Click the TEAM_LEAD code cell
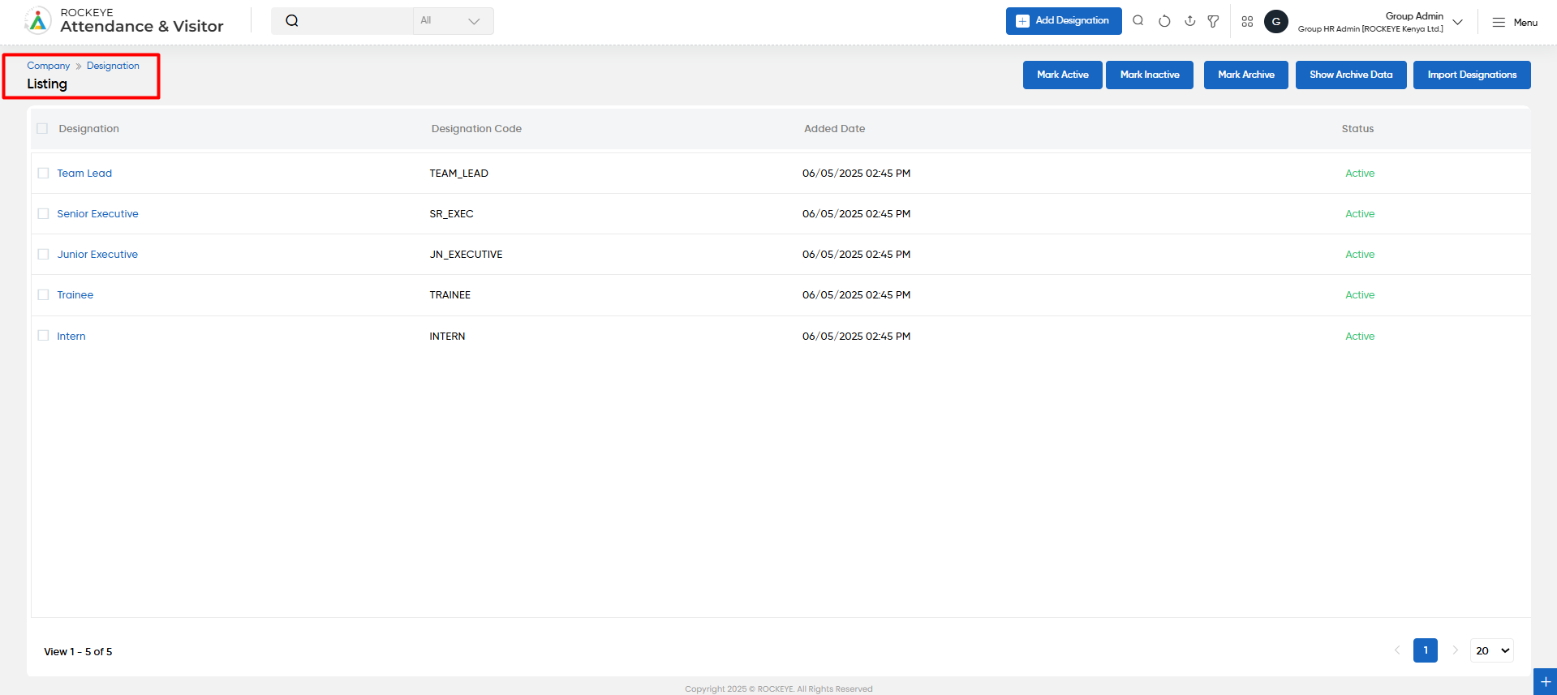This screenshot has height=695, width=1557. point(459,173)
